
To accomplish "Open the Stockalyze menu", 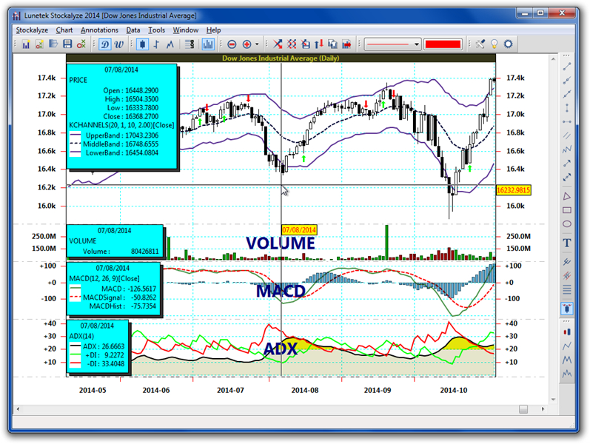I will (32, 30).
